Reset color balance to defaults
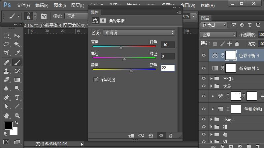264x148 pixels. tap(151, 136)
